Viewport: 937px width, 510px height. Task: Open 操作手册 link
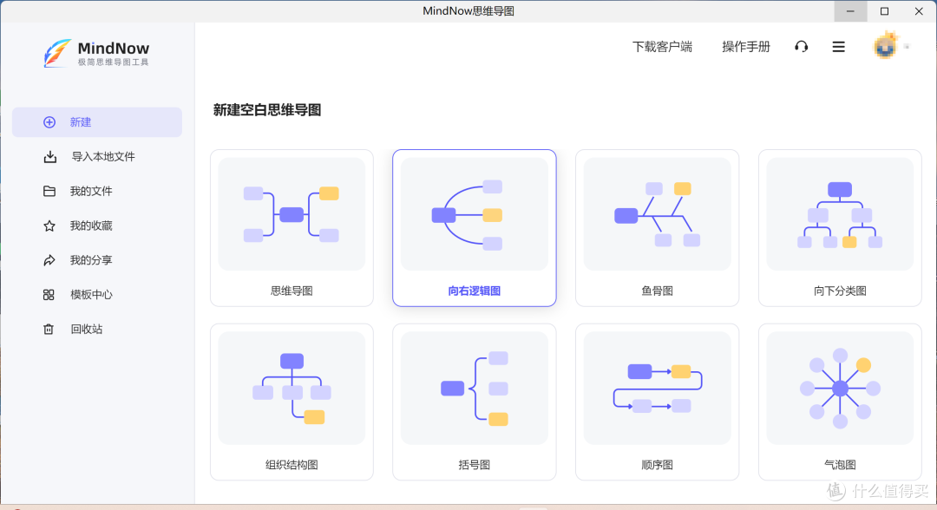coord(746,47)
